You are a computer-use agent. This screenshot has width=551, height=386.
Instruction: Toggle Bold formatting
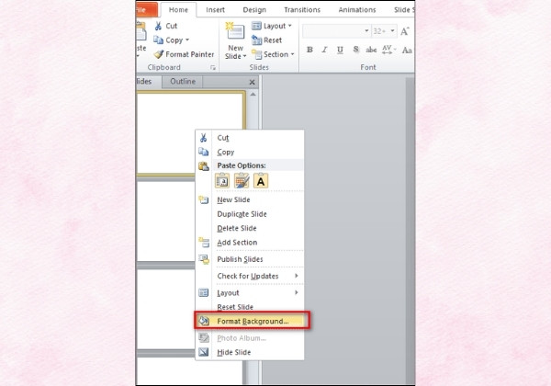(x=309, y=50)
